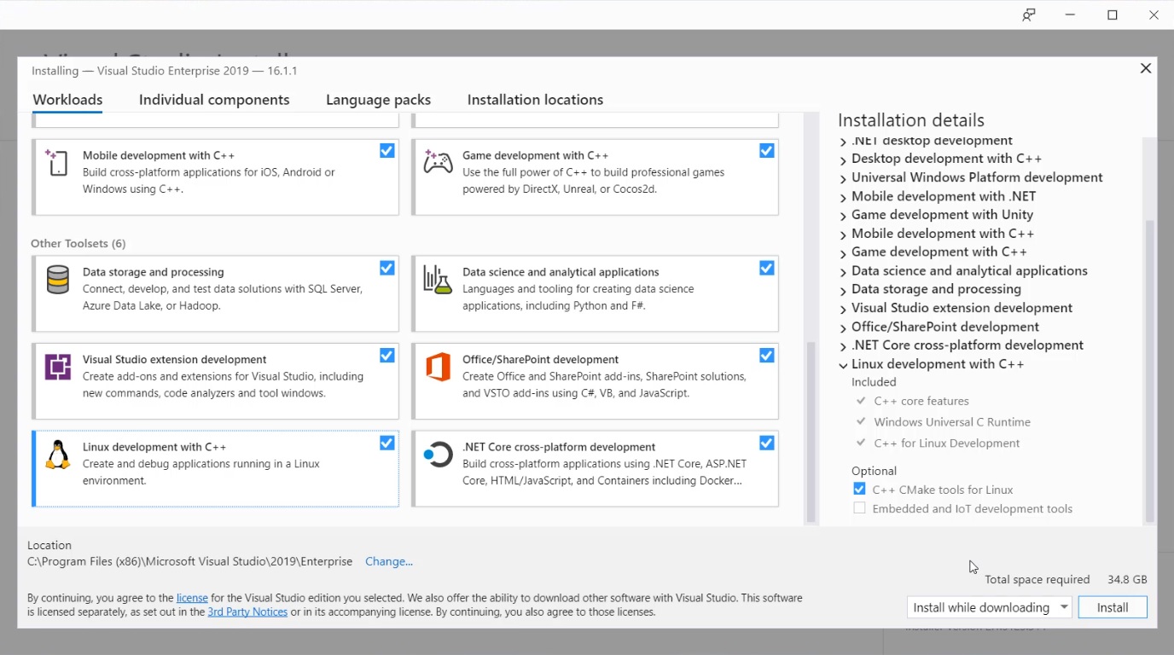Expand Office/SharePoint development details
The image size is (1174, 655).
pyautogui.click(x=843, y=328)
